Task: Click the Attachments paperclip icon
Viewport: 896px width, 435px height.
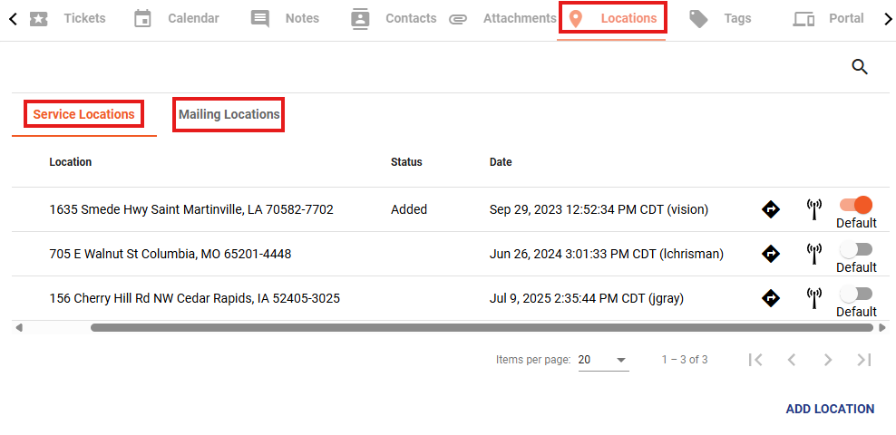Action: 458,19
